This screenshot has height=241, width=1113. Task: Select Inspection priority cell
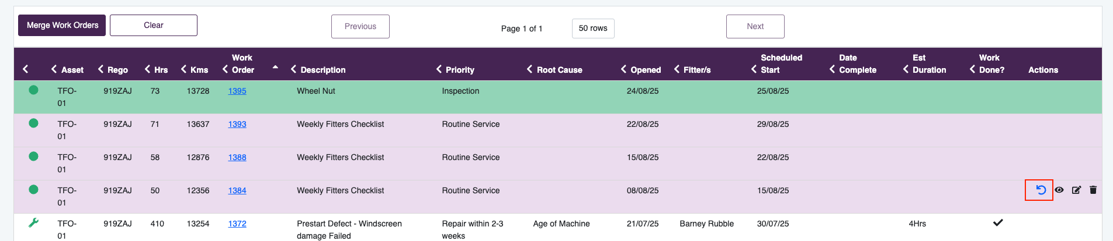tap(460, 91)
